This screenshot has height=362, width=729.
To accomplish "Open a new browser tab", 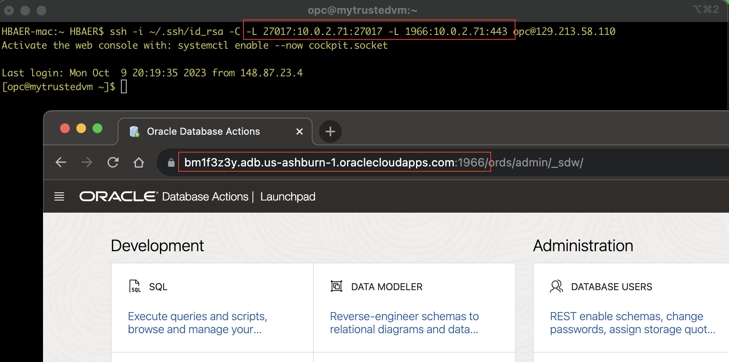I will click(330, 131).
